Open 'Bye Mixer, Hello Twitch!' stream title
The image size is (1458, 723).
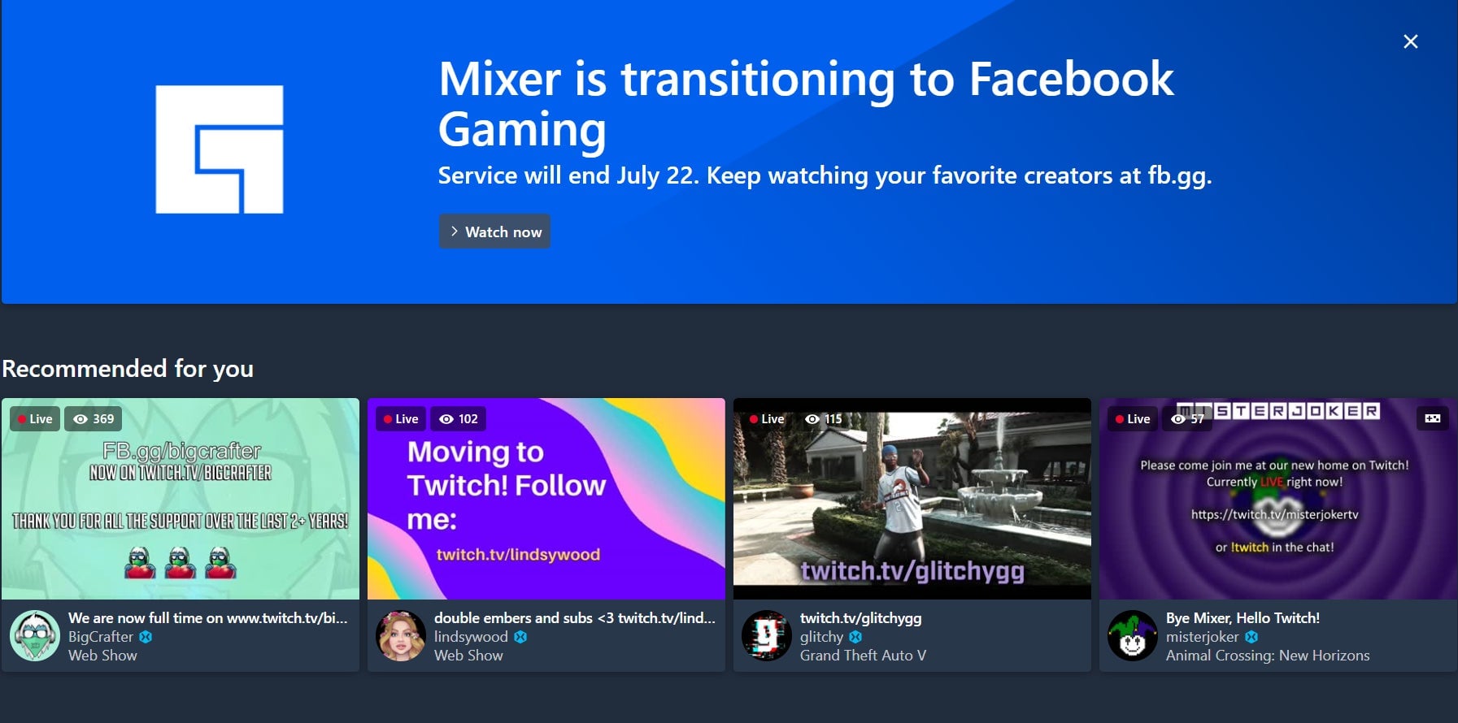pos(1243,618)
